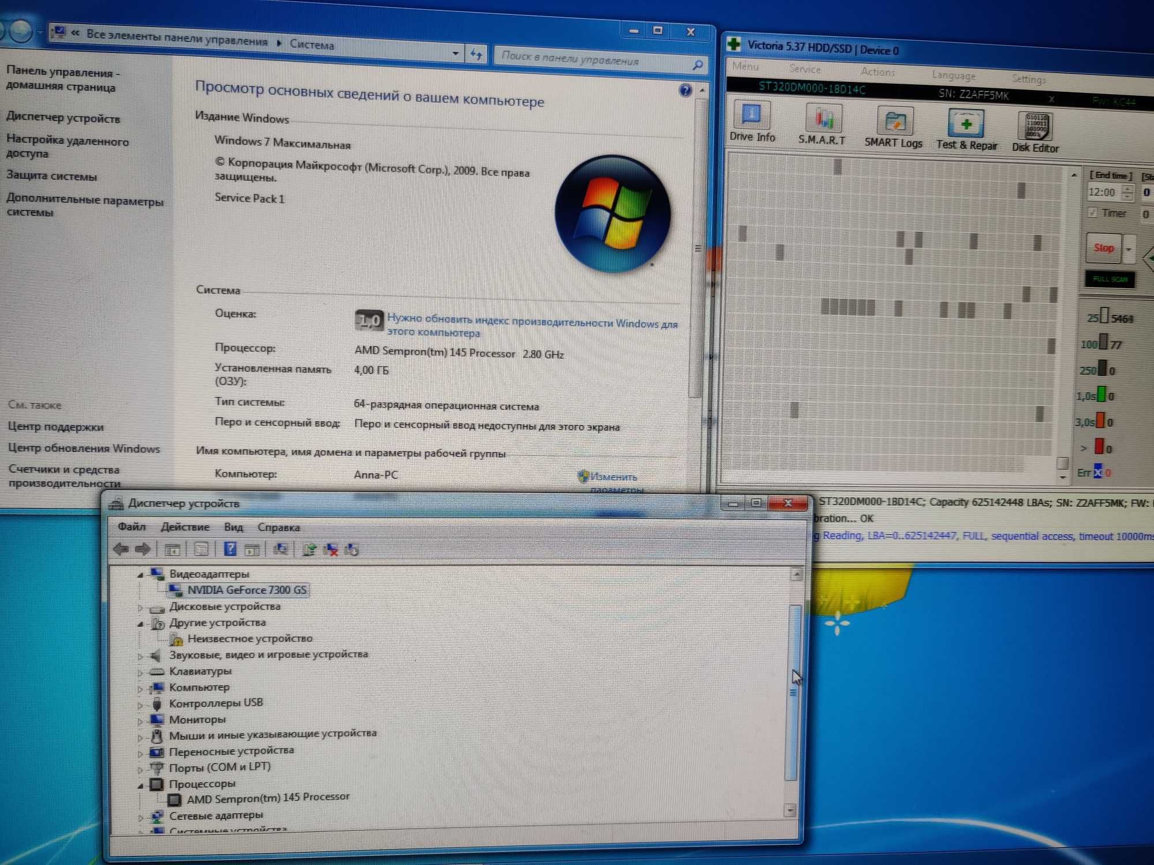Open the Settings menu in Victoria
Screen dimensions: 1154x865
(x=1028, y=78)
